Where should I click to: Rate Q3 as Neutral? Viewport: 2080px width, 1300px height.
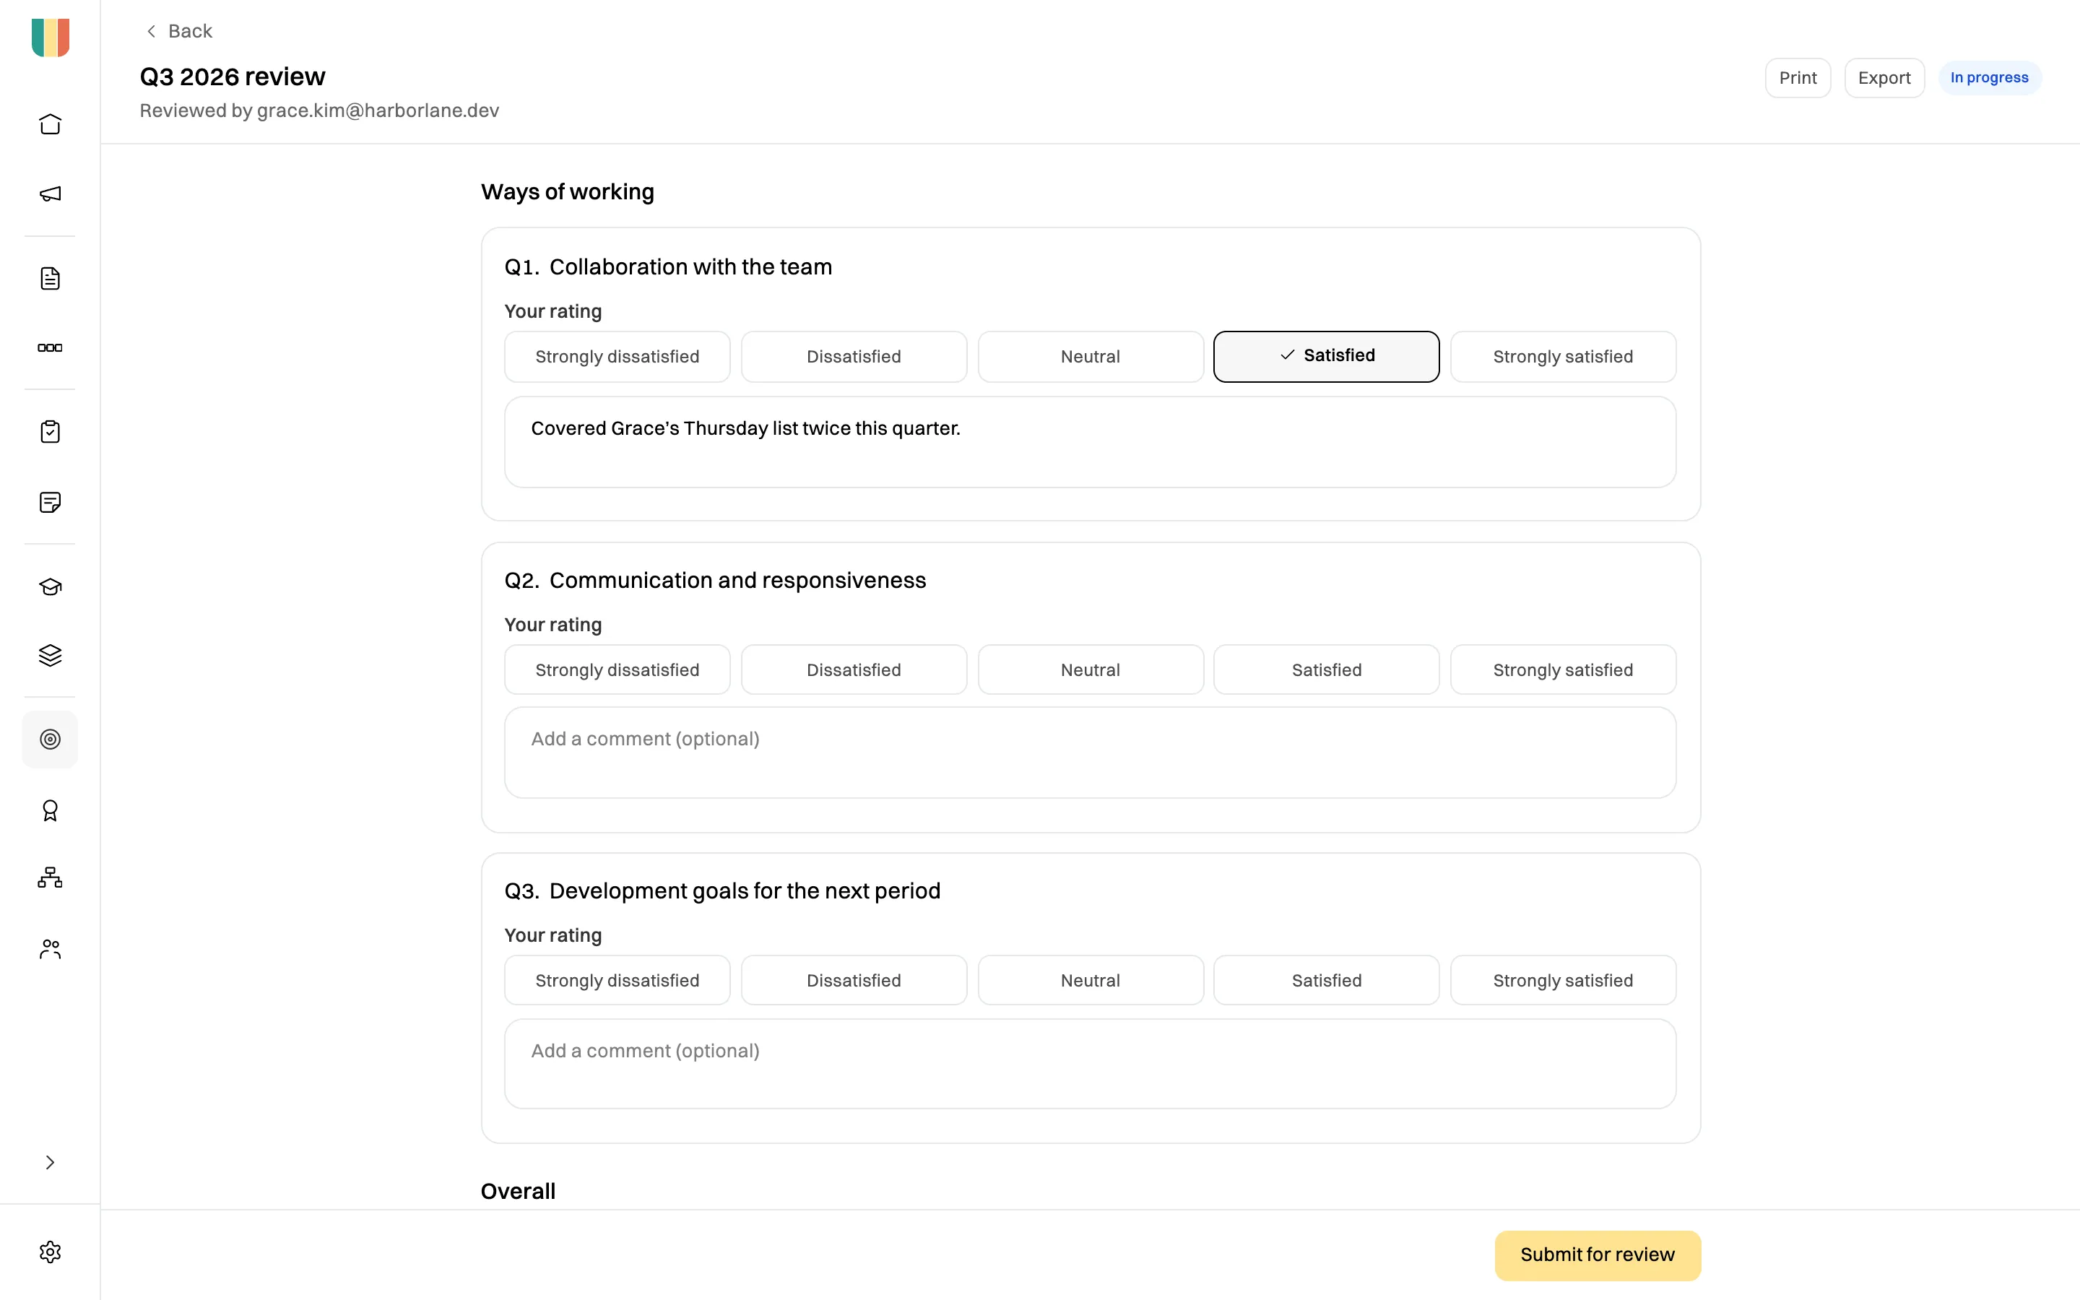[1090, 980]
